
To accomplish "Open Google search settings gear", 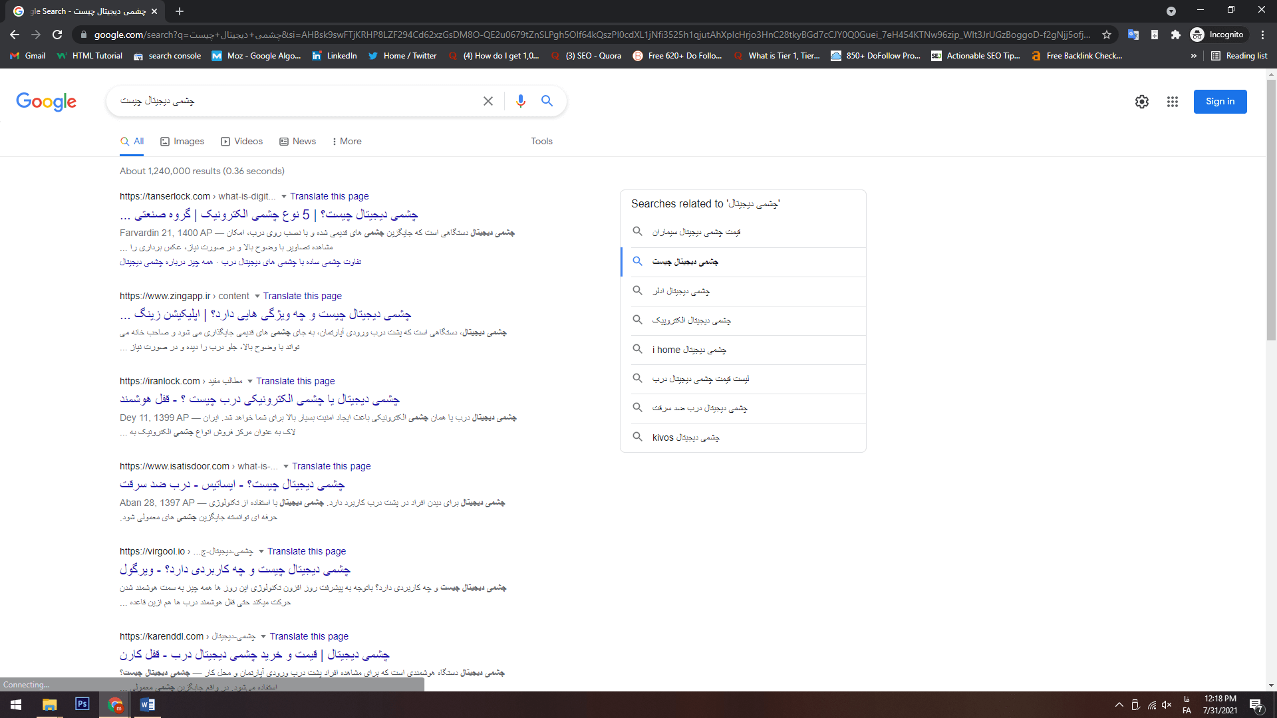I will 1142,102.
